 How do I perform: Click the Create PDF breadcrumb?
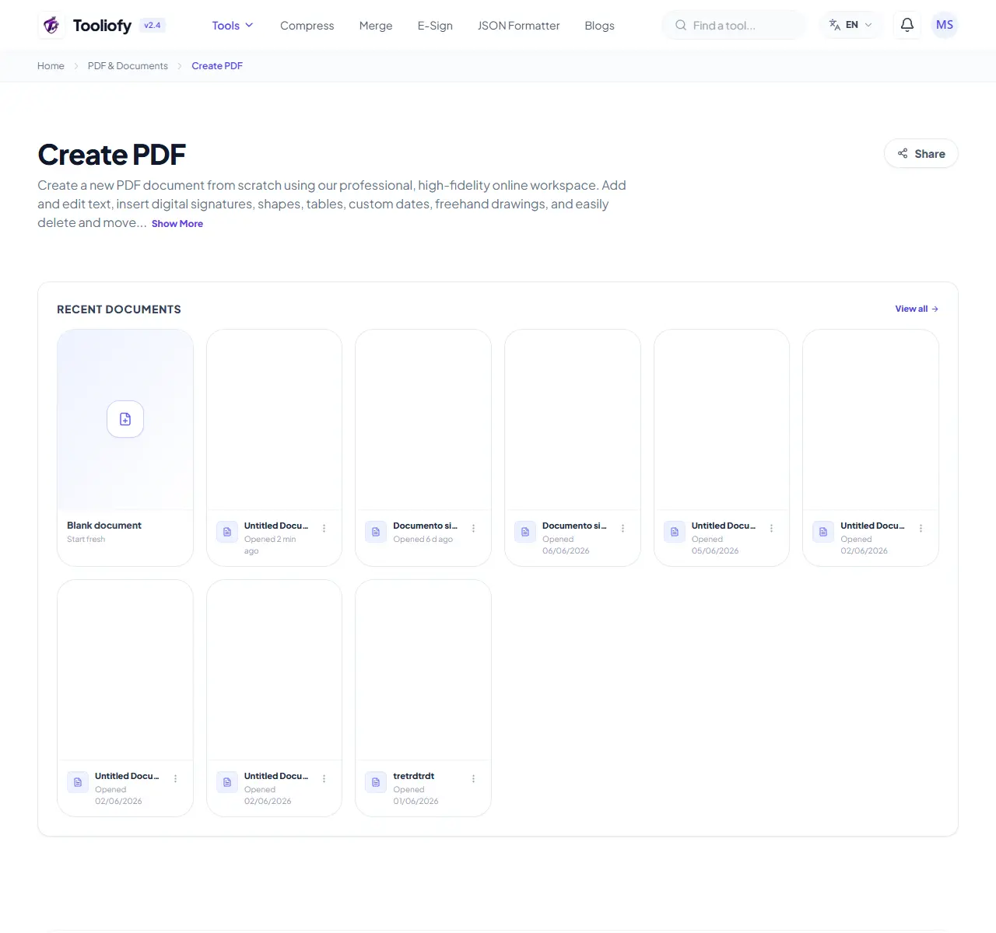coord(217,66)
